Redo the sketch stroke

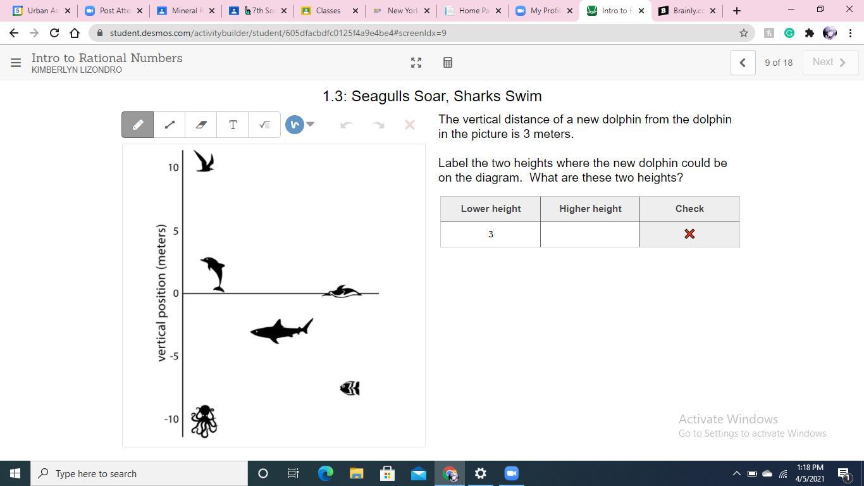click(x=378, y=125)
